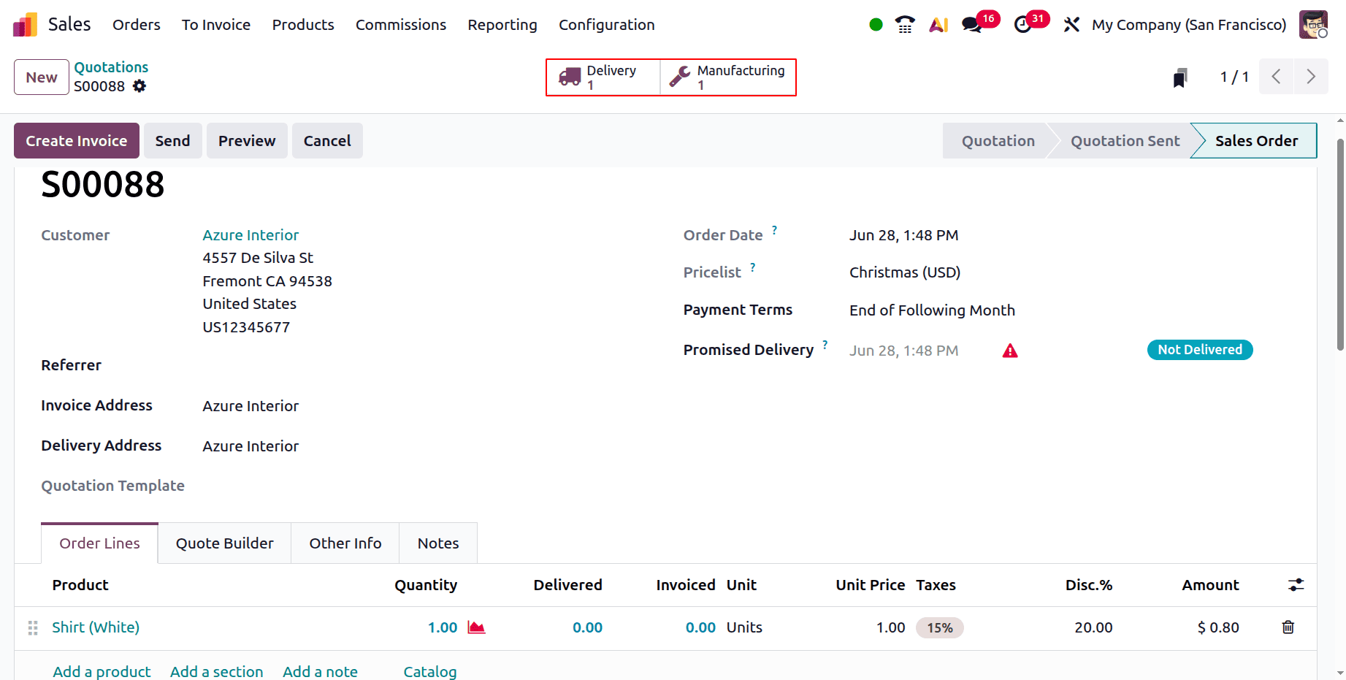Click the 15% tax tag
1346x680 pixels.
[x=940, y=628]
